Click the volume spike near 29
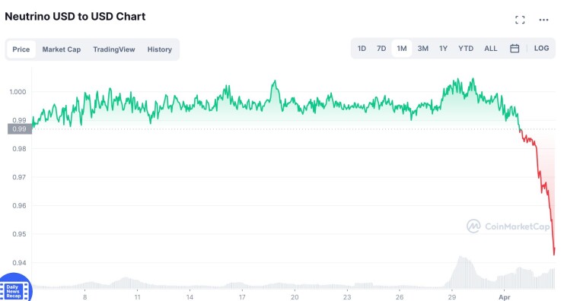Viewport: 564px width, 301px height. [x=461, y=272]
